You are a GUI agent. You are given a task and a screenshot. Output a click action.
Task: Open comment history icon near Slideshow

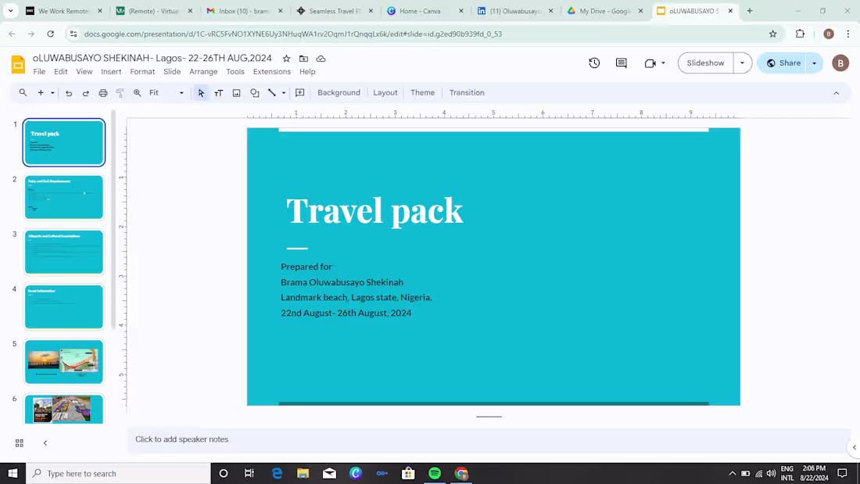pyautogui.click(x=621, y=63)
